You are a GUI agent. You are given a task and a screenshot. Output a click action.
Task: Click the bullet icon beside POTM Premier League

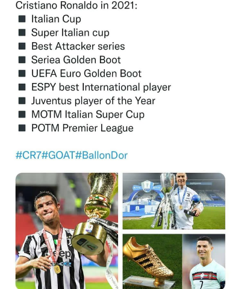(22, 128)
